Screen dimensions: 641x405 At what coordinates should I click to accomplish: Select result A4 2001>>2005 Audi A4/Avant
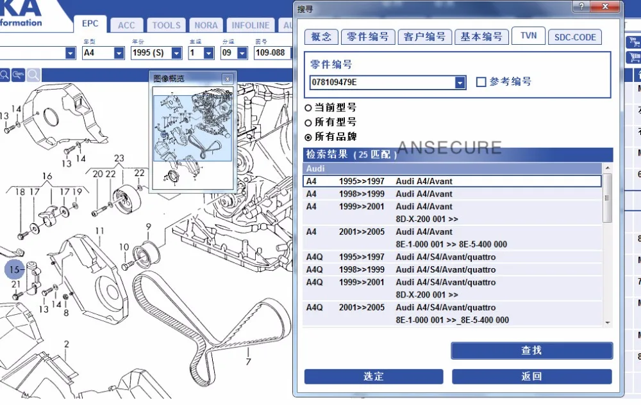452,238
